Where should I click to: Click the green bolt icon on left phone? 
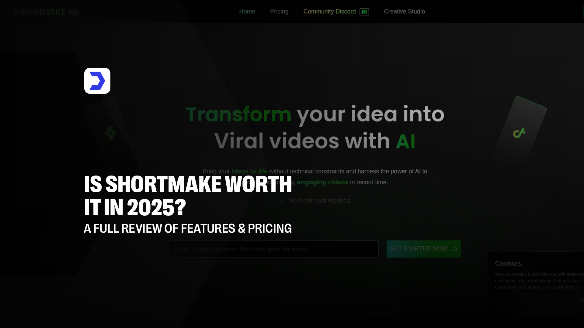coord(111,133)
